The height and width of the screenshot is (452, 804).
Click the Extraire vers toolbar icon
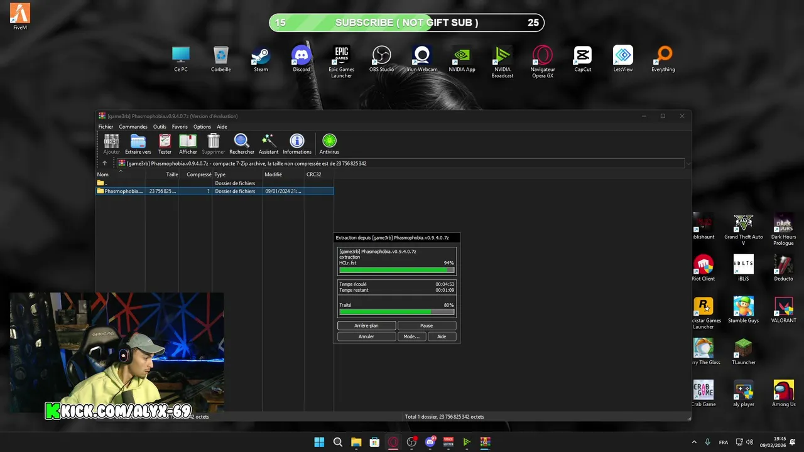pos(138,144)
